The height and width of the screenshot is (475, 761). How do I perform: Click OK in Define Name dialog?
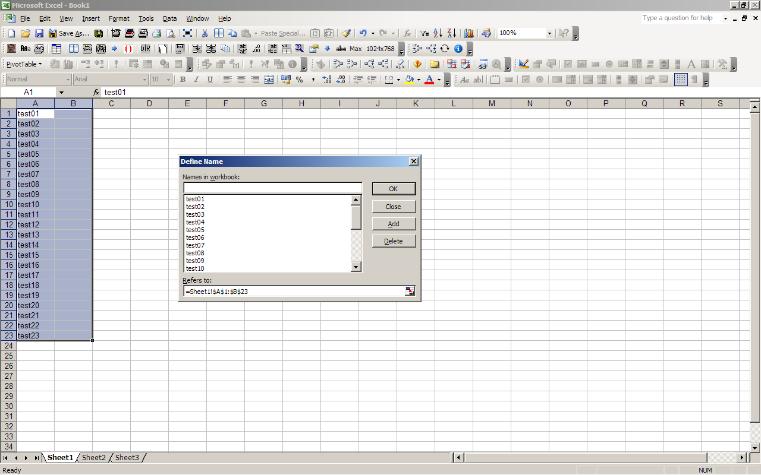(394, 189)
